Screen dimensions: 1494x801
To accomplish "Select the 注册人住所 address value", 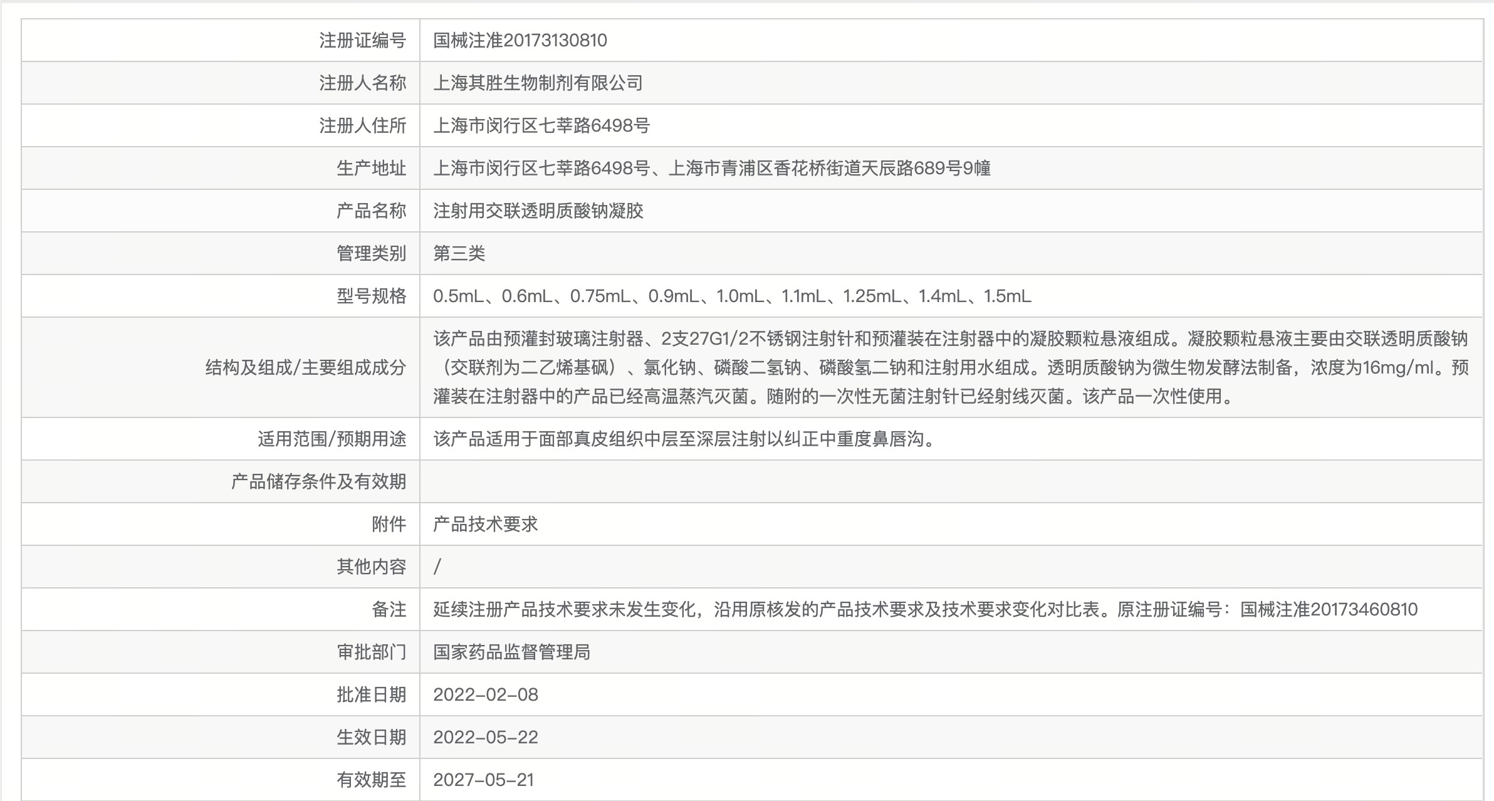I will coord(541,125).
